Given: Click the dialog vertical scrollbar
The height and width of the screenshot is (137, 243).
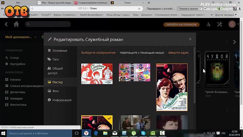Looking at the screenshot, I should pos(194,75).
